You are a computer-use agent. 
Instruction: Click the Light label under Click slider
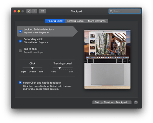point(24,72)
